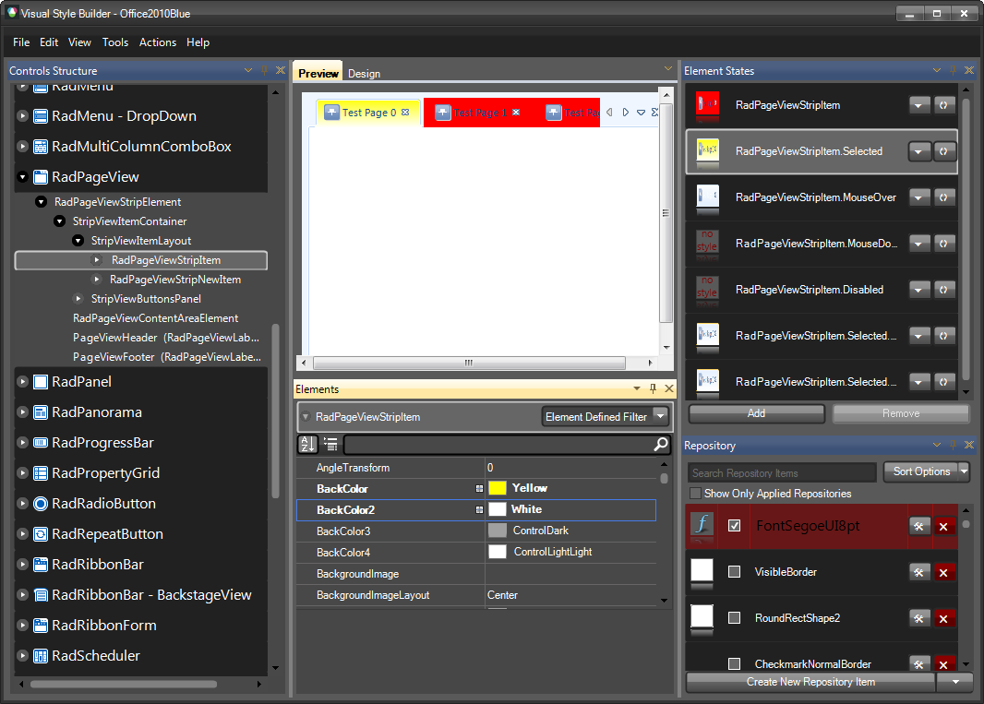Delete the RoundRectShape2 repository item
984x704 pixels.
[x=943, y=619]
